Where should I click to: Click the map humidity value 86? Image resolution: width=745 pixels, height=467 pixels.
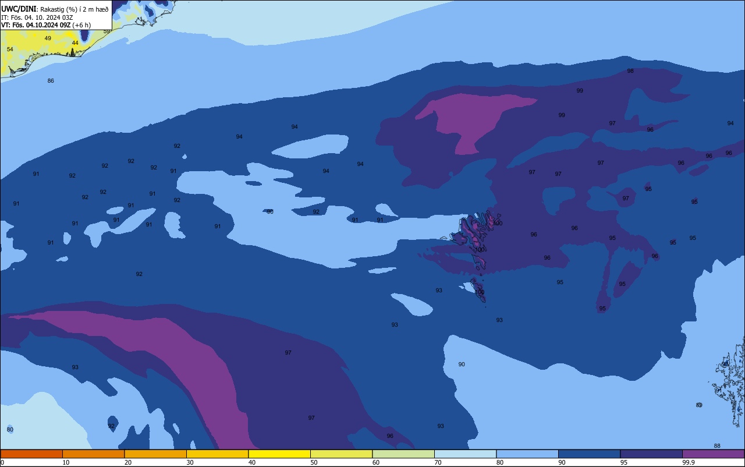coord(51,81)
